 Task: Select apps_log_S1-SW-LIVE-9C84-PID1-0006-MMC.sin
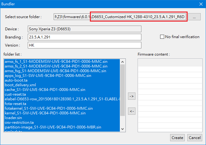[62, 76]
